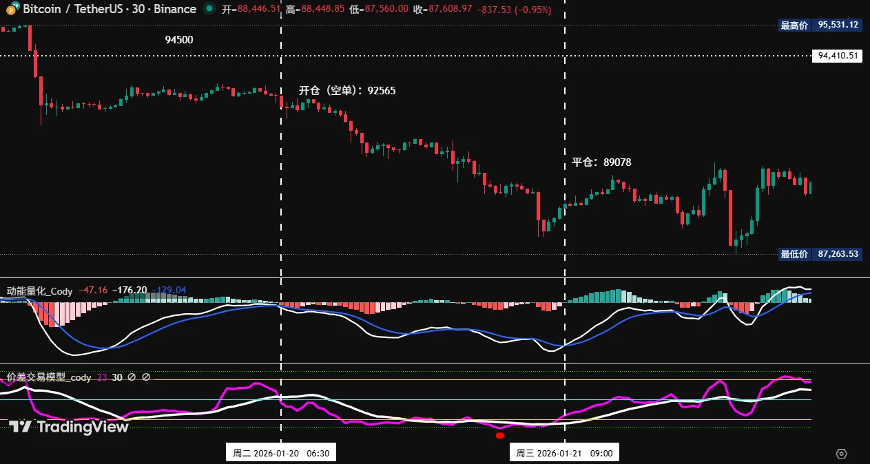Click the red dot signal marker
The image size is (870, 464).
coord(500,435)
